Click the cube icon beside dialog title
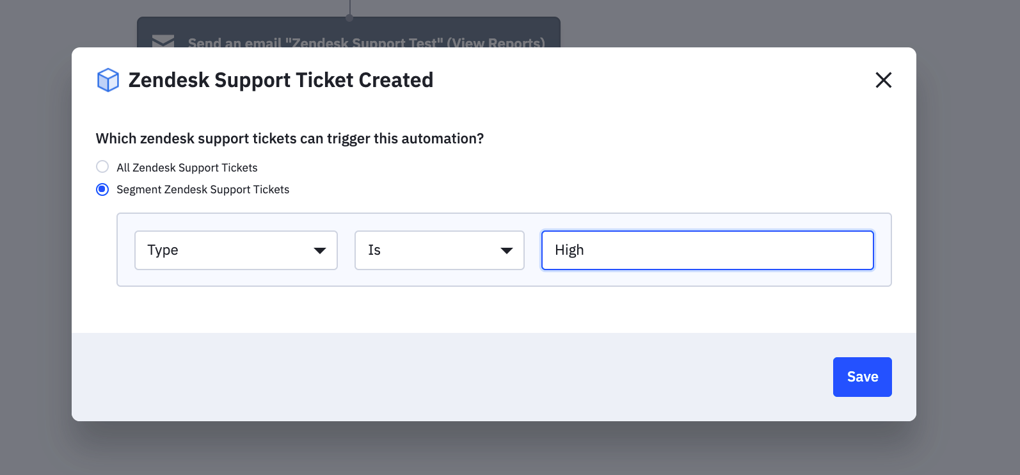The width and height of the screenshot is (1020, 475). click(x=108, y=80)
